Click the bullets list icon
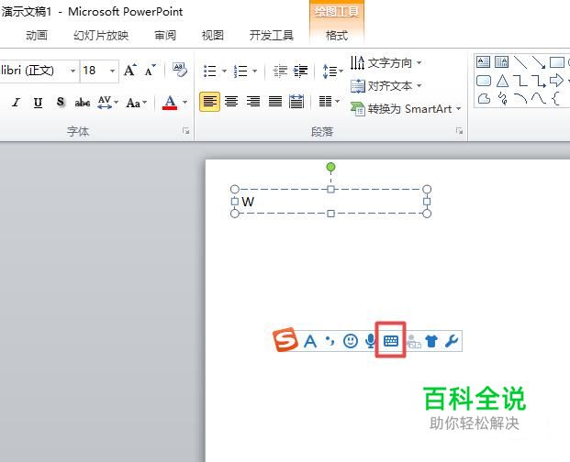This screenshot has width=570, height=462. pyautogui.click(x=210, y=71)
